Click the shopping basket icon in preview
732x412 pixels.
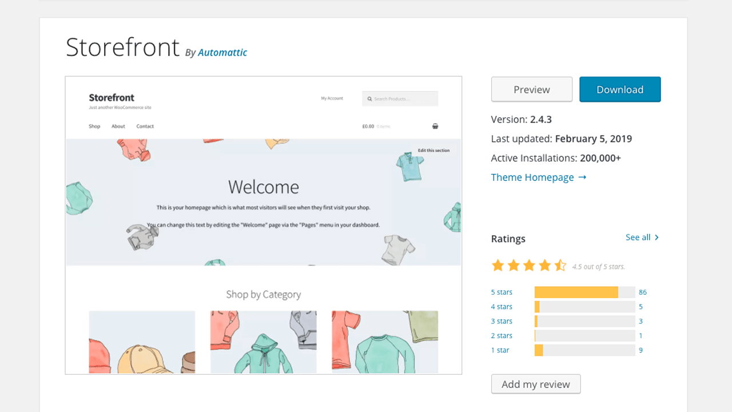(435, 126)
